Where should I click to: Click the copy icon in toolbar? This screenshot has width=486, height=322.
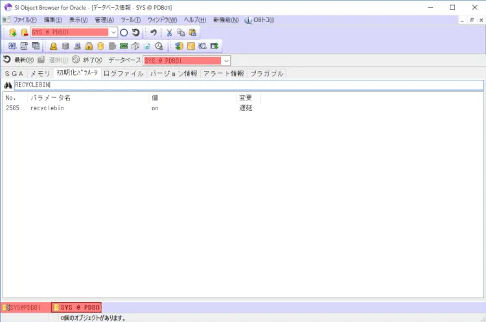(181, 32)
